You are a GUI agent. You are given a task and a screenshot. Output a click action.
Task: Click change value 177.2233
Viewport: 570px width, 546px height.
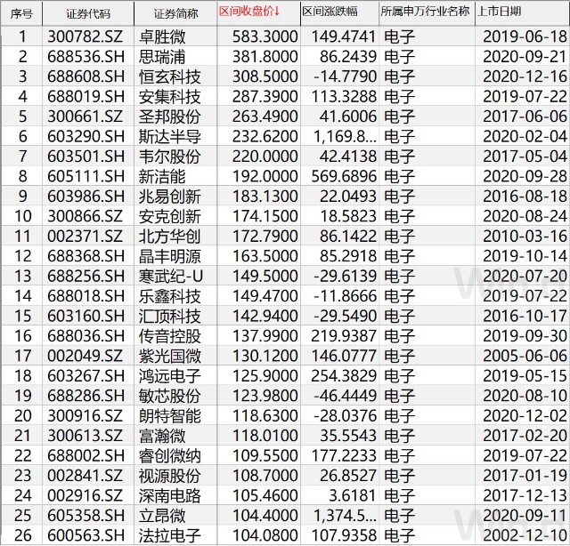click(x=344, y=456)
